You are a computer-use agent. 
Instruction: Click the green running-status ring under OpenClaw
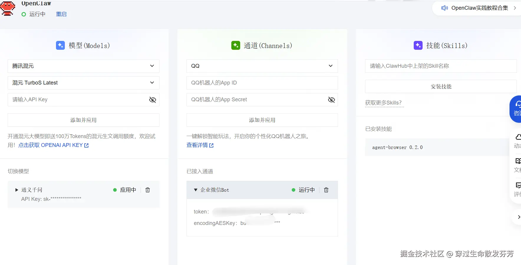click(24, 14)
